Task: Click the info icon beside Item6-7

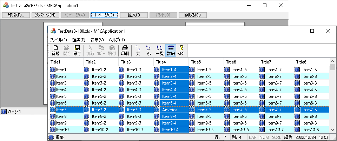Action: tap(262, 103)
